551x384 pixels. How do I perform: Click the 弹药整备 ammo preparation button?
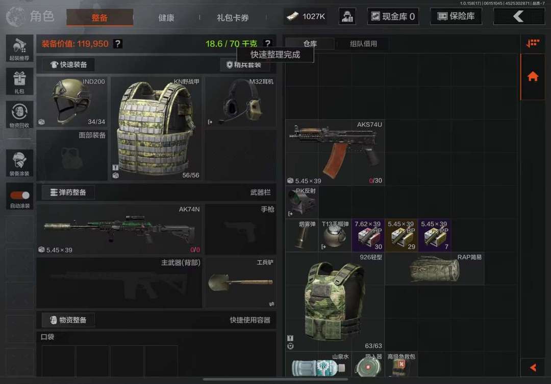click(x=68, y=192)
